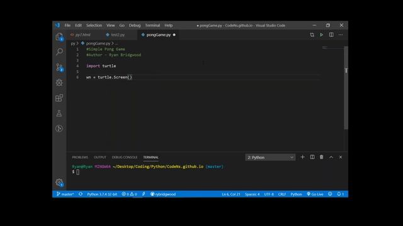Click the py folder breadcrumb

[73, 43]
